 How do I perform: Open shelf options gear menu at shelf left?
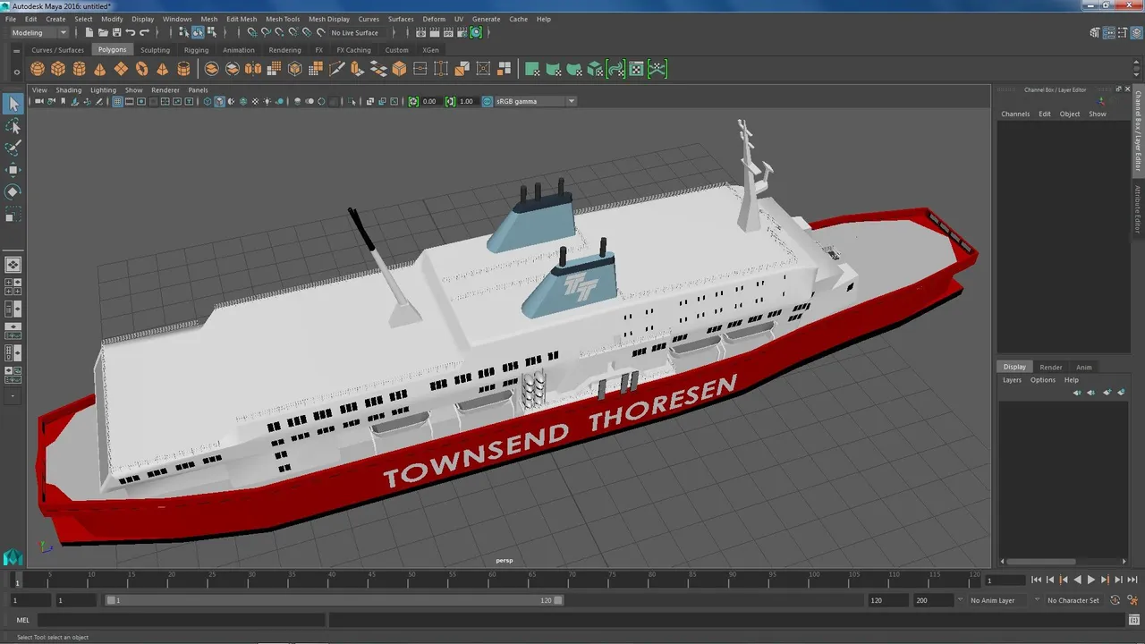click(17, 72)
